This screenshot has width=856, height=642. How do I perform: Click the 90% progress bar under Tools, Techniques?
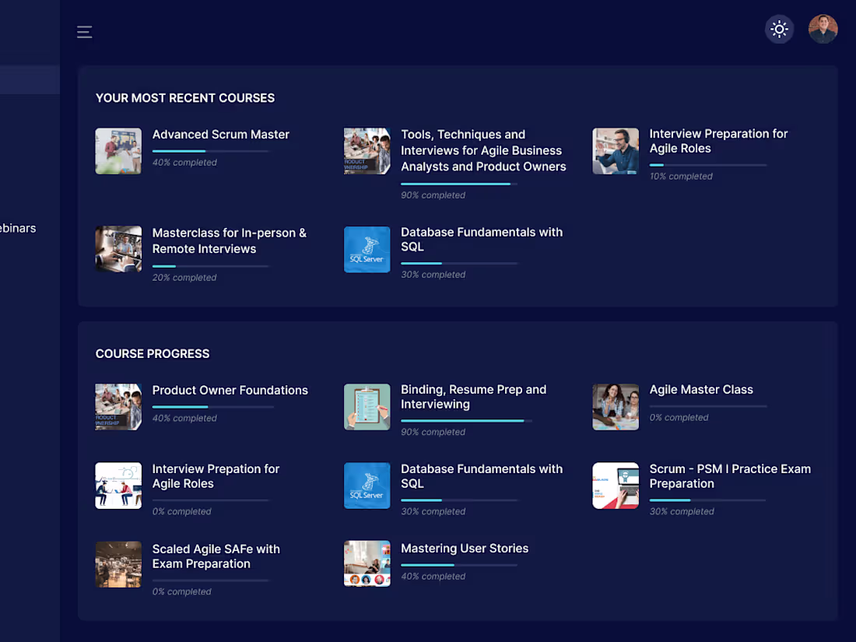click(x=459, y=184)
